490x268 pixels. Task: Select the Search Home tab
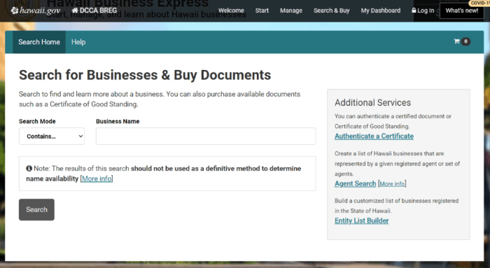click(x=39, y=42)
